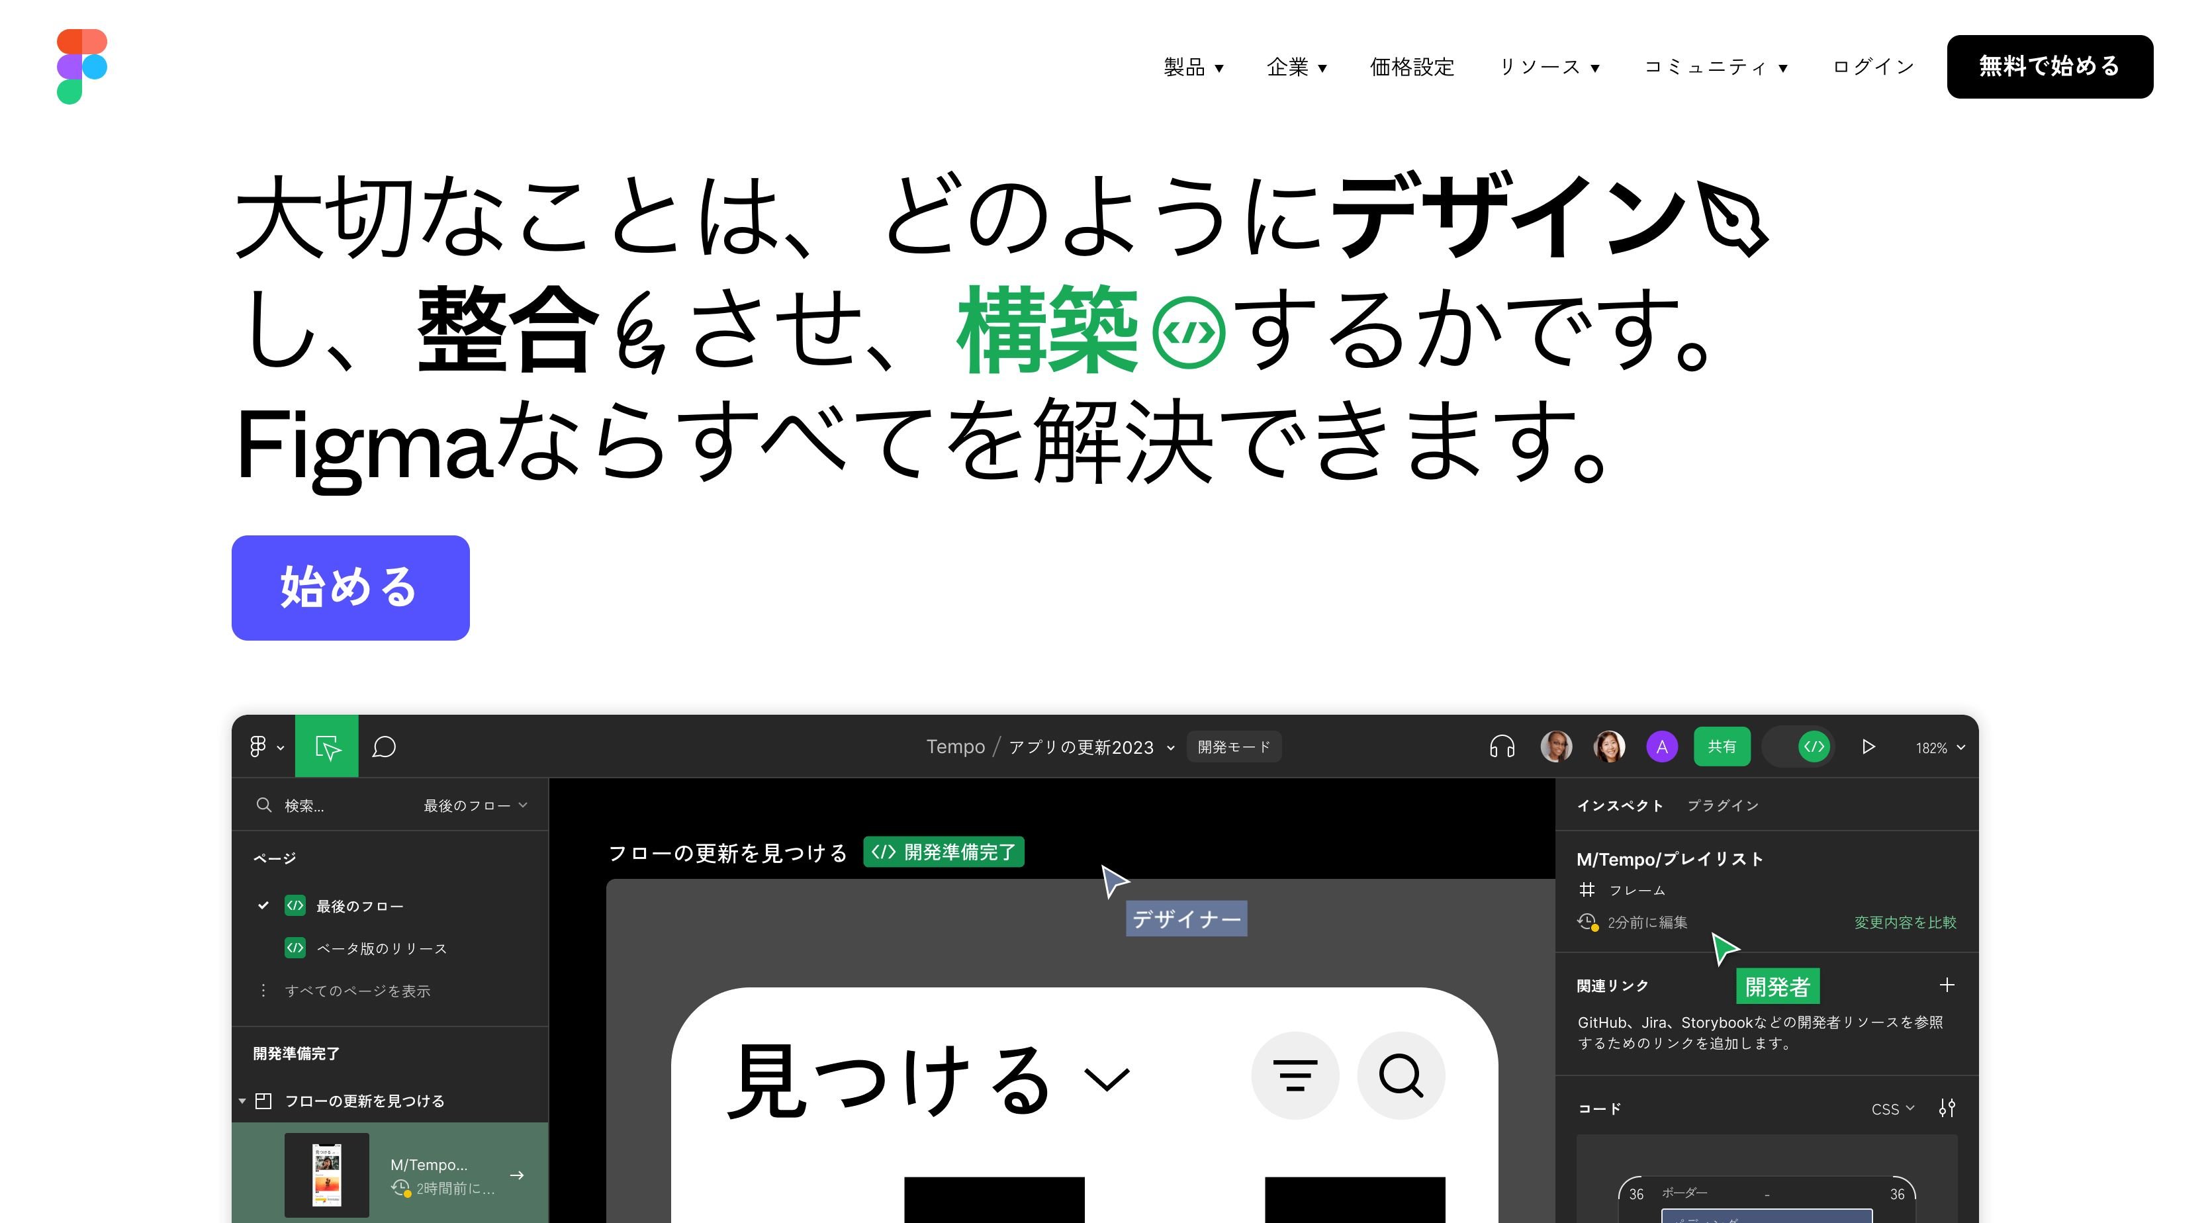The width and height of the screenshot is (2212, 1223).
Task: Click the 開発モード badge
Action: [1233, 747]
